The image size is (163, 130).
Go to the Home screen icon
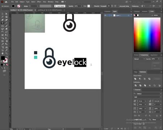[x=6, y=2]
